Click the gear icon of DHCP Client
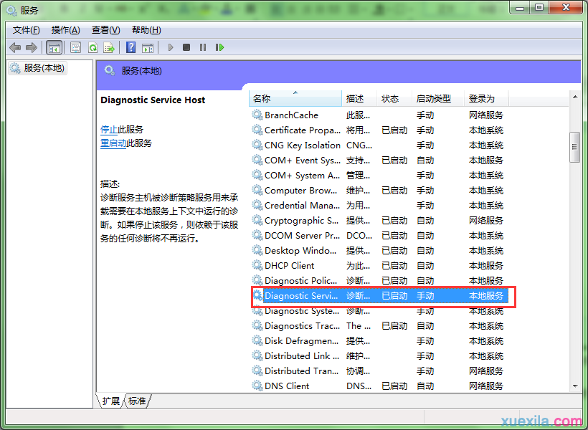 click(257, 265)
